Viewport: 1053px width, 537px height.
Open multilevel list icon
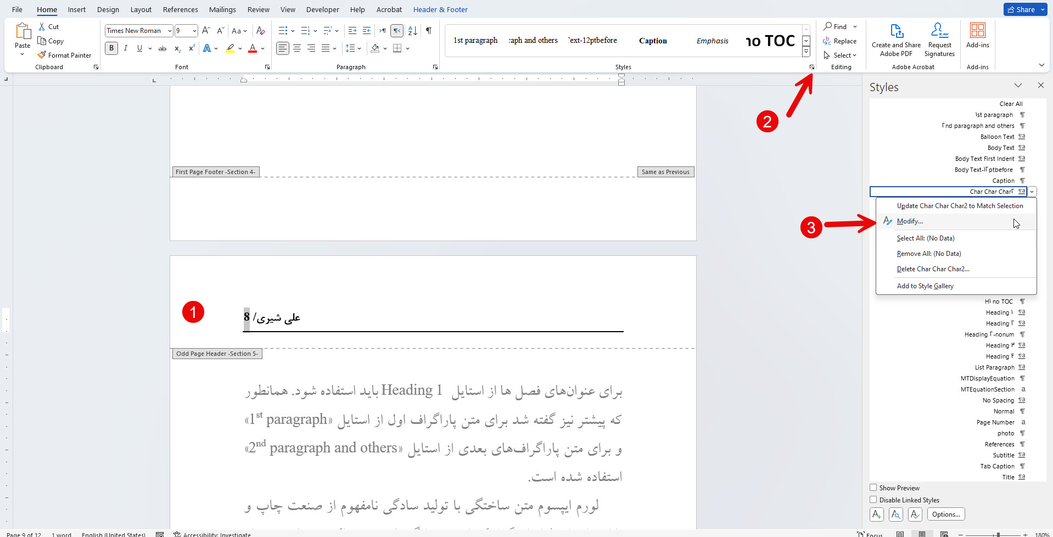pyautogui.click(x=328, y=31)
